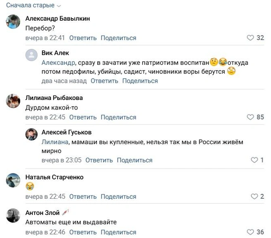Open Вик Алек's avatar
Image resolution: width=271 pixels, height=238 pixels.
[x=32, y=55]
